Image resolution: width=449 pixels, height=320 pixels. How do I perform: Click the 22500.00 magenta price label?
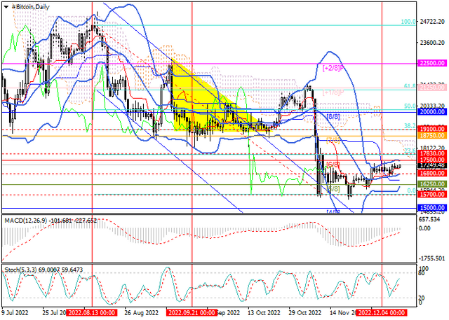(x=432, y=63)
